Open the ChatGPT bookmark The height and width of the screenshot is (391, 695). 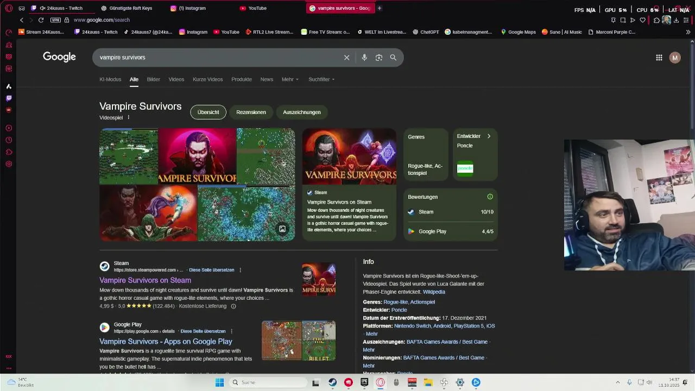coord(425,32)
